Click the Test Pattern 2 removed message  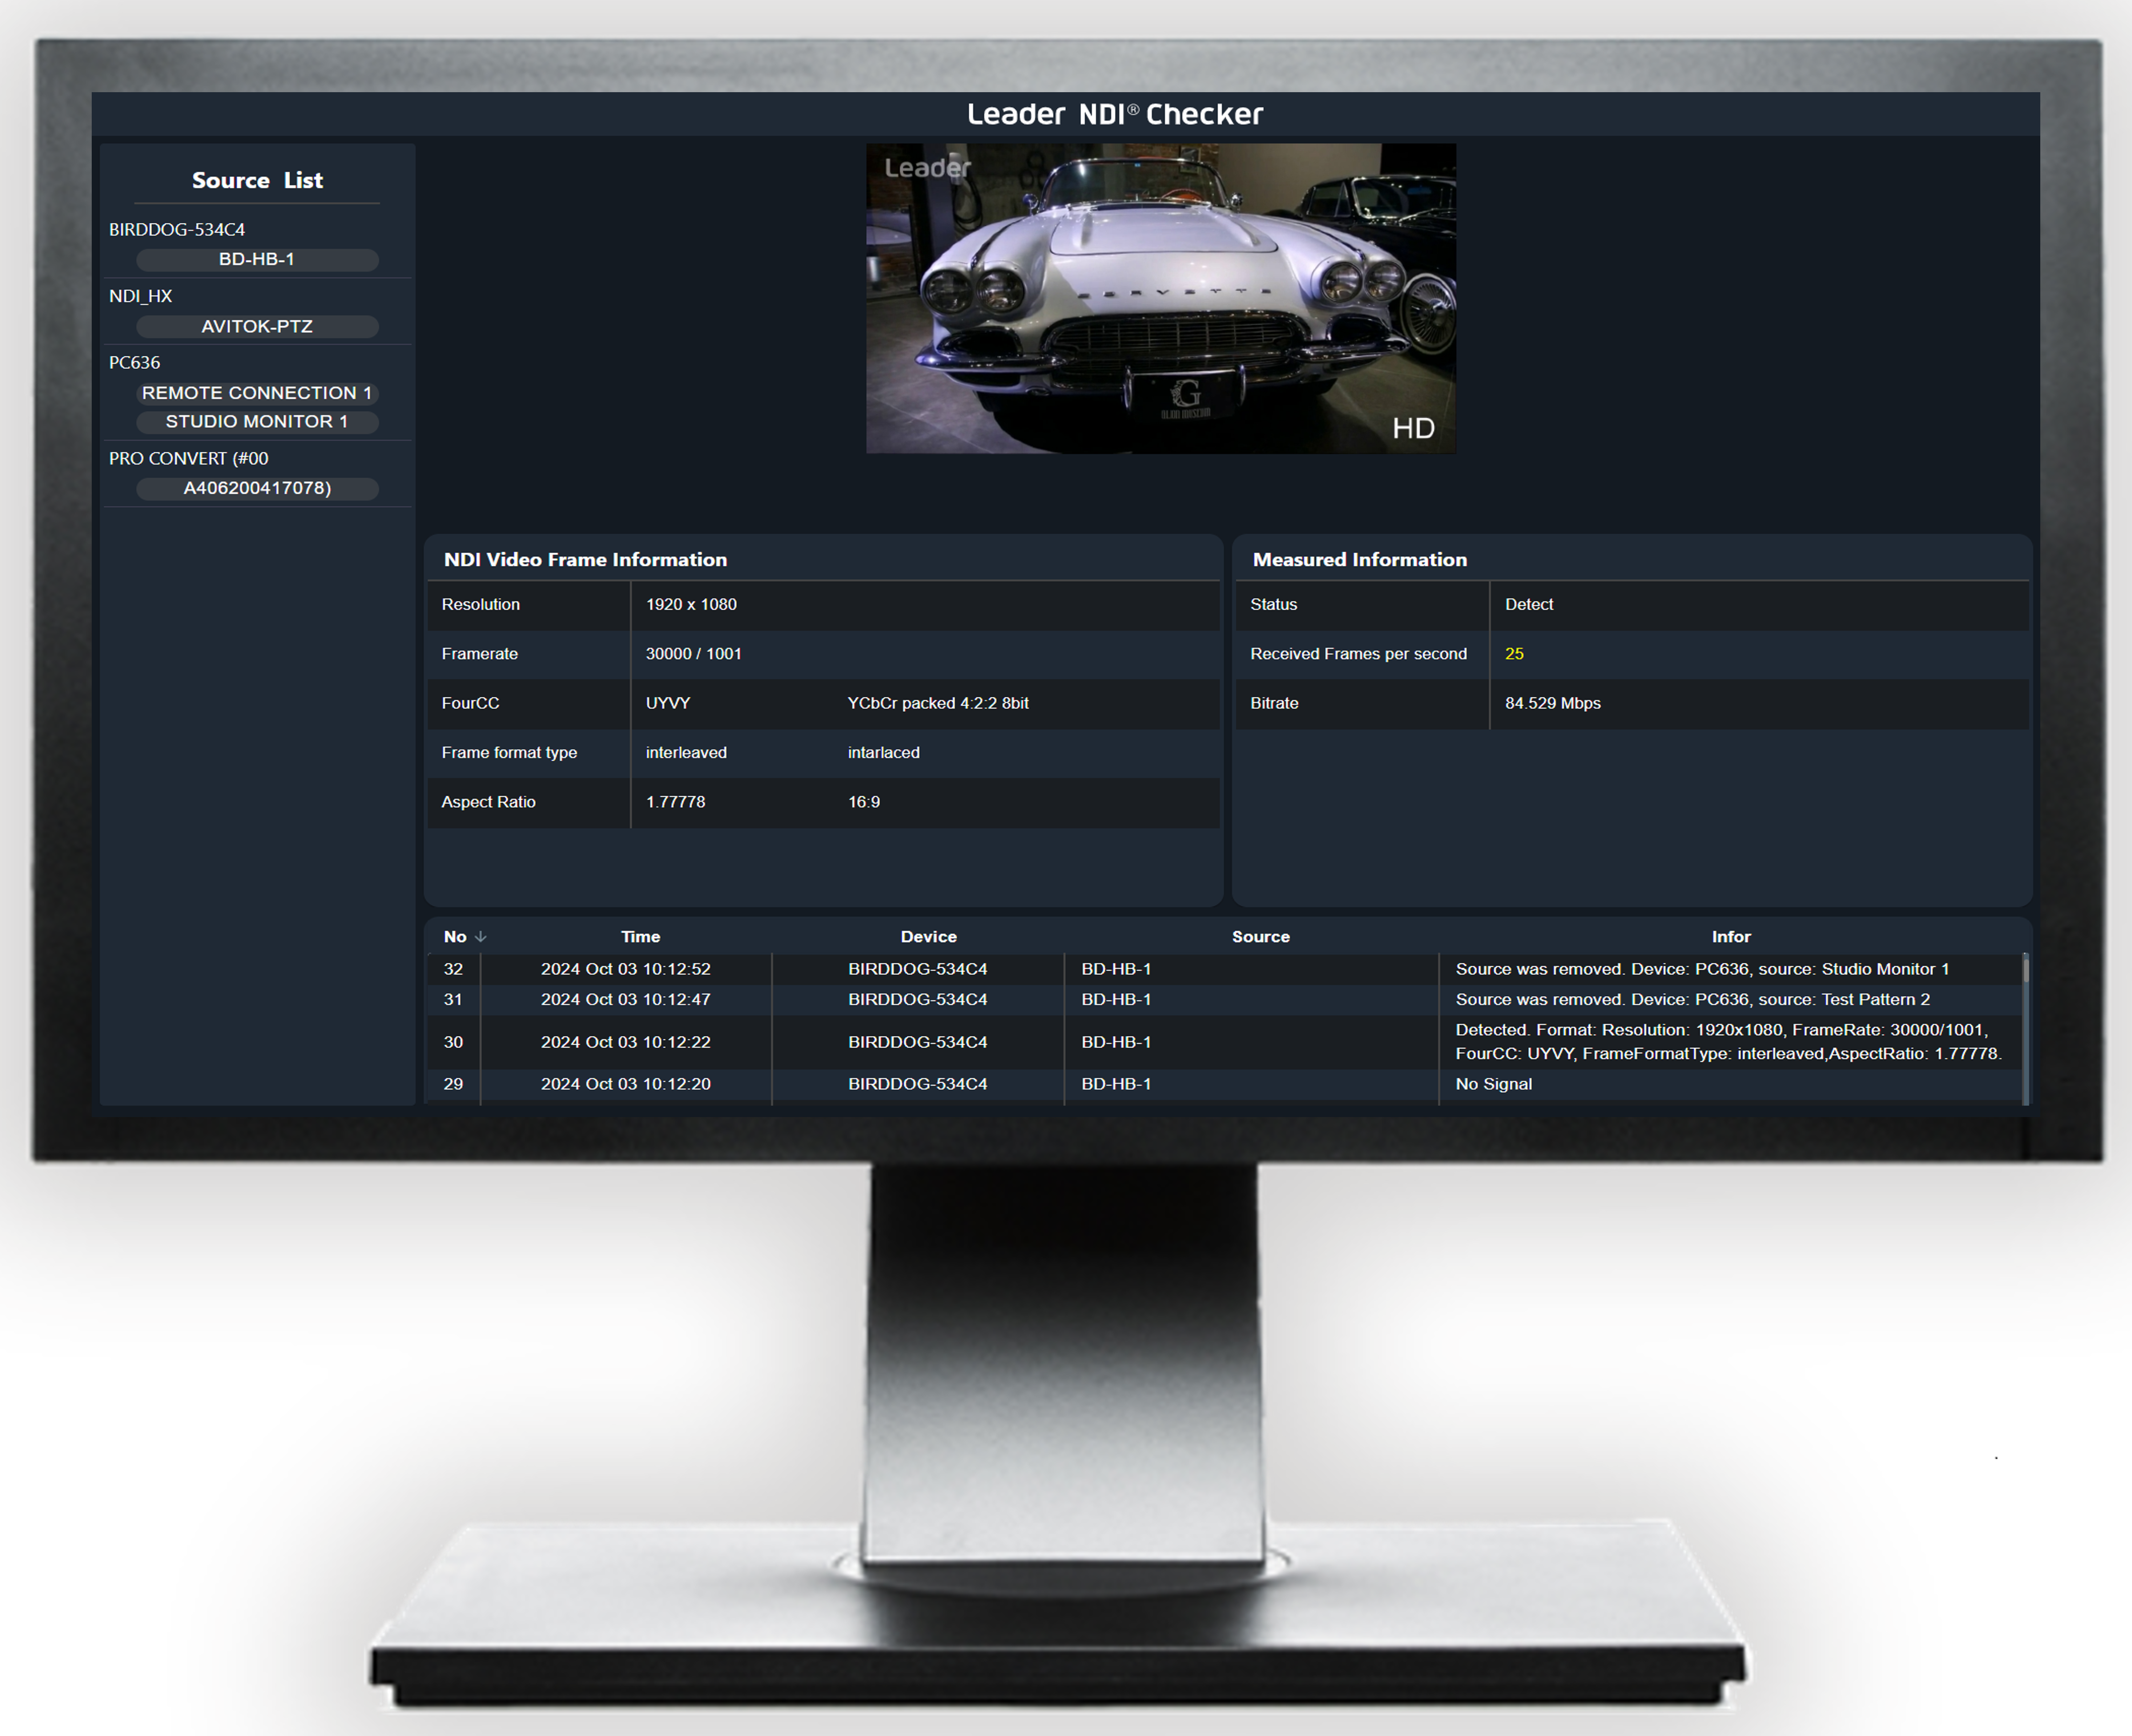tap(1692, 1000)
